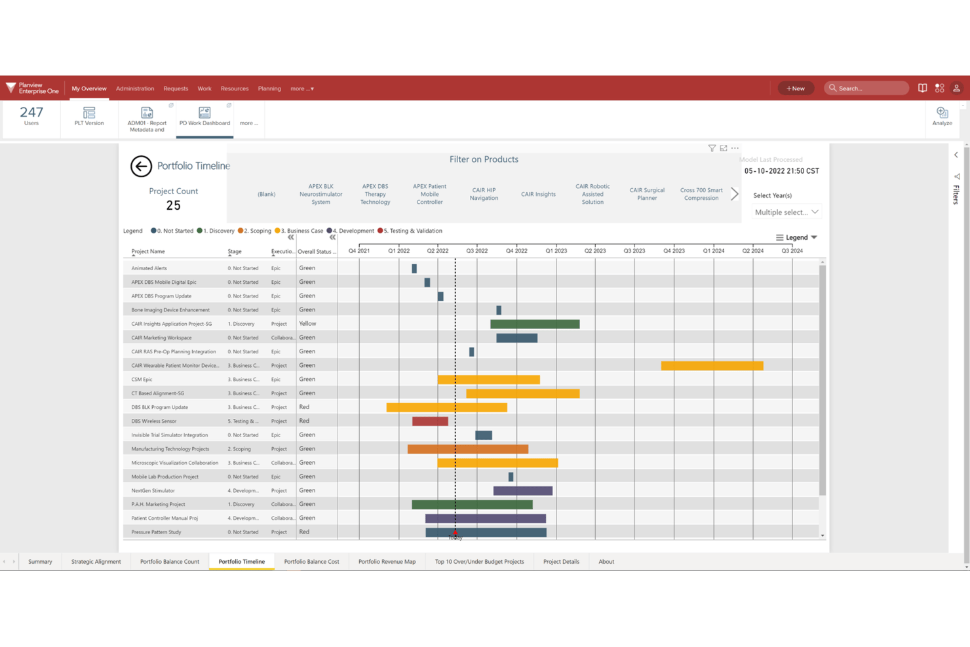970x647 pixels.
Task: Open the visual more options ellipsis
Action: point(735,148)
